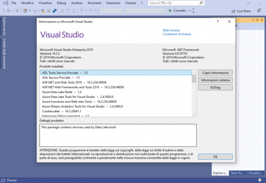Click the Navigate Forward toolbar icon
Image resolution: width=266 pixels, height=183 pixels.
[17, 11]
